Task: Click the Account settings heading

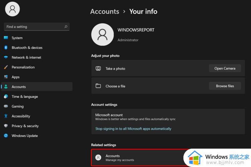Action: tap(104, 105)
